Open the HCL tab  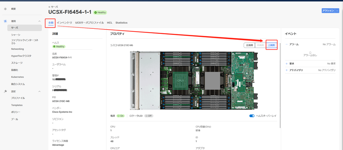click(110, 23)
